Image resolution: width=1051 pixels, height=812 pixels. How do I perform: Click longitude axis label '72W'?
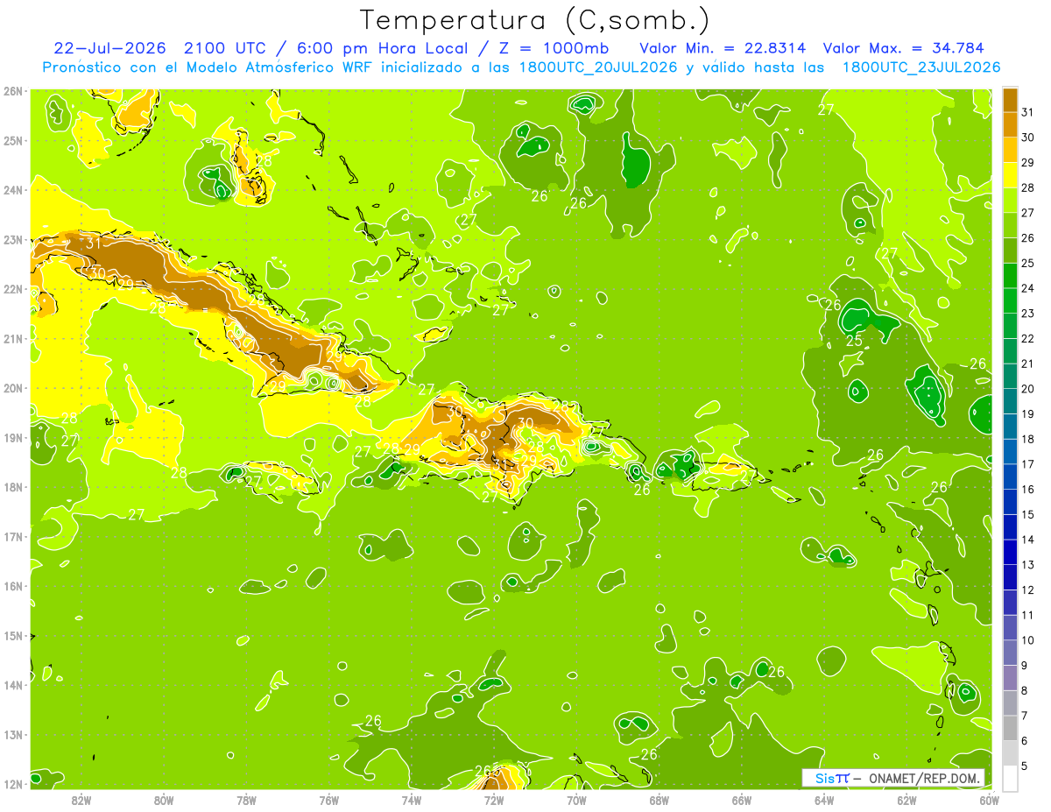[x=494, y=800]
